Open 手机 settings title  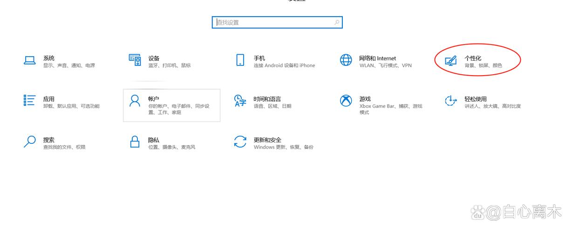[x=259, y=58]
